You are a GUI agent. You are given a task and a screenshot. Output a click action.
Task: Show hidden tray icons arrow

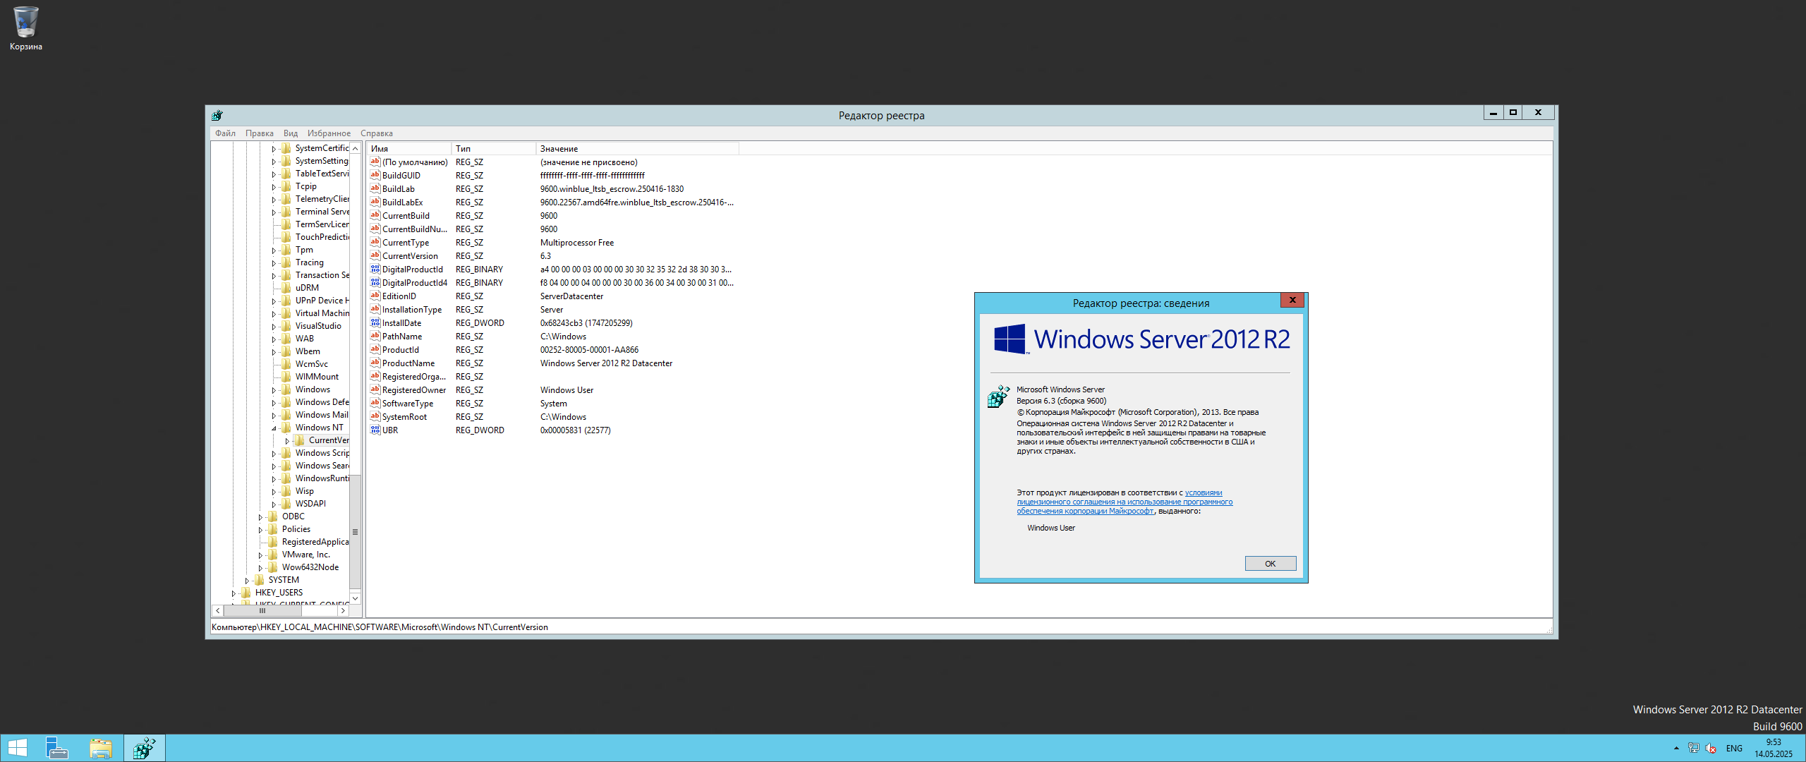tap(1676, 748)
